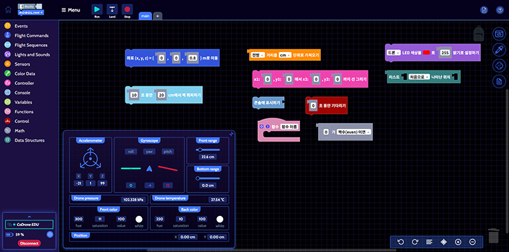Clean up blocks with the align icon
Image resolution: width=509 pixels, height=252 pixels.
click(x=429, y=241)
